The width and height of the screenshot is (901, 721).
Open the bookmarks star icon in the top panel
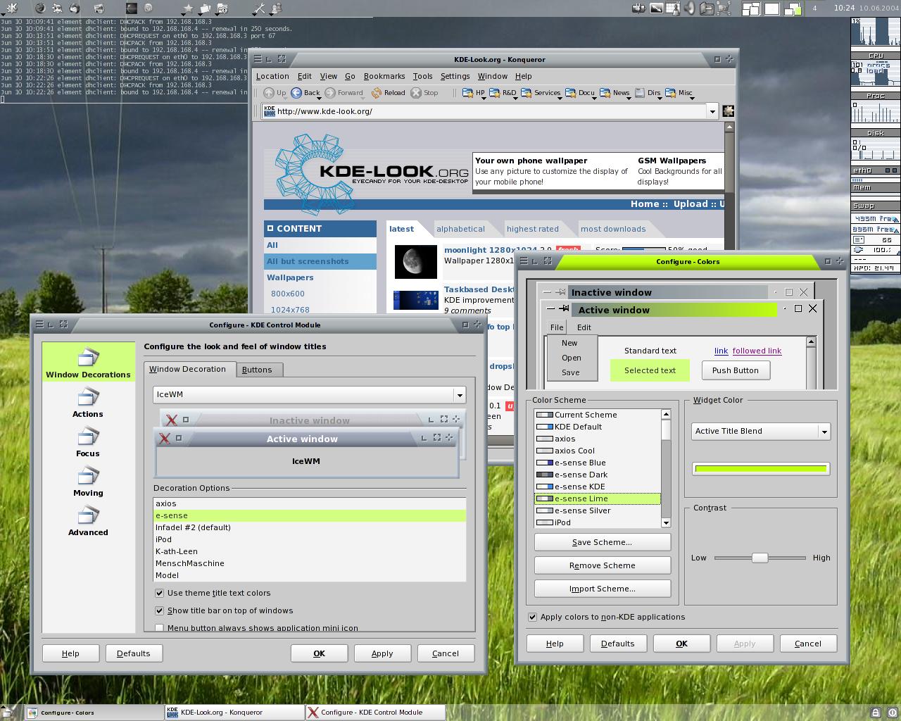(188, 8)
